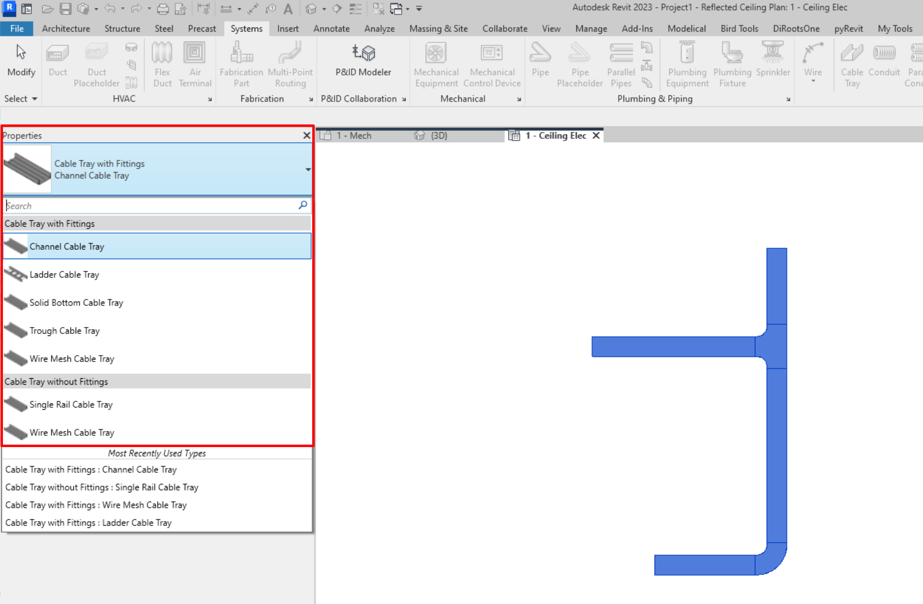Click the Open file icon
This screenshot has height=604, width=923.
[x=47, y=9]
